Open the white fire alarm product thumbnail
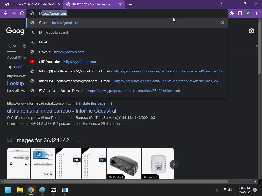Image resolution: width=262 pixels, height=196 pixels. (x=158, y=164)
